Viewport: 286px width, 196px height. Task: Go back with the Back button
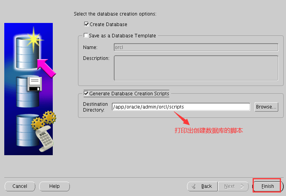point(202,186)
